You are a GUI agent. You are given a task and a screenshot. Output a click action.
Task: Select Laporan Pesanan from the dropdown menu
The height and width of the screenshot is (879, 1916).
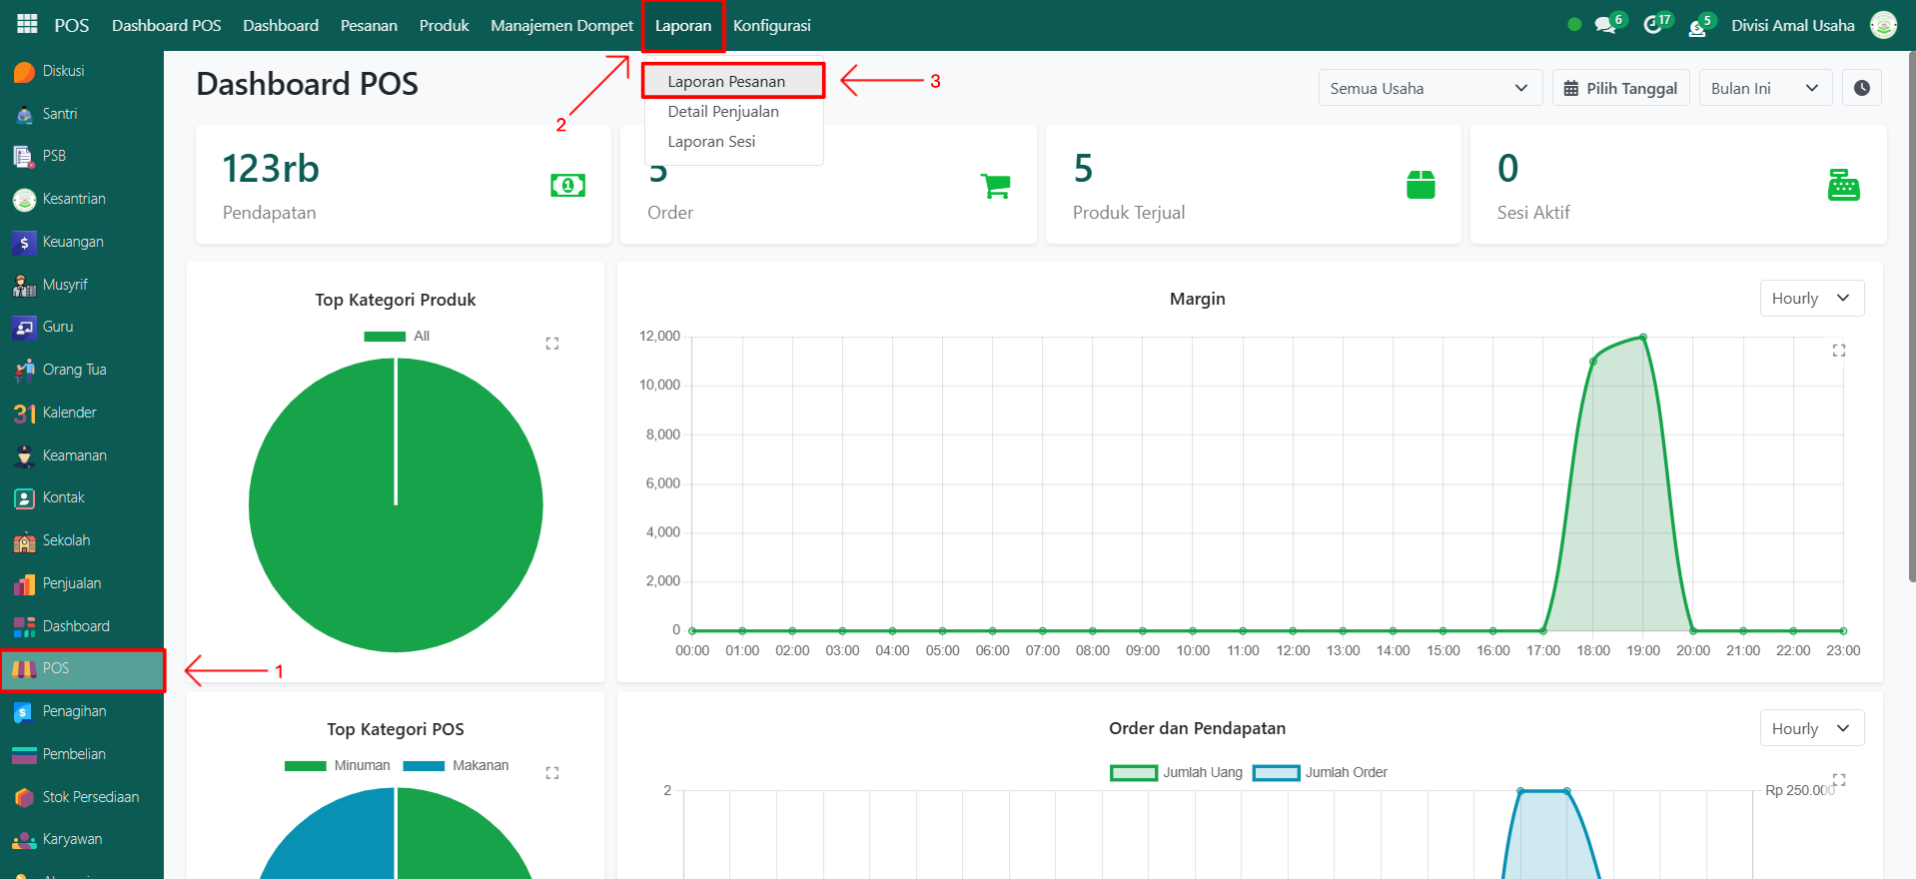[x=726, y=82]
